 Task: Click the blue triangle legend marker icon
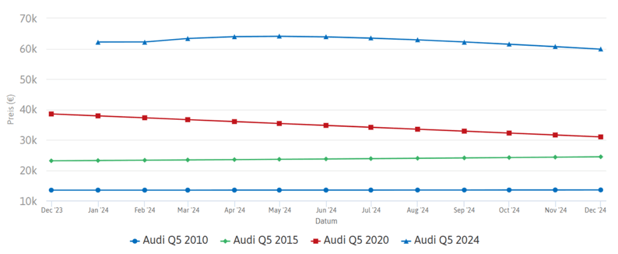tap(406, 241)
